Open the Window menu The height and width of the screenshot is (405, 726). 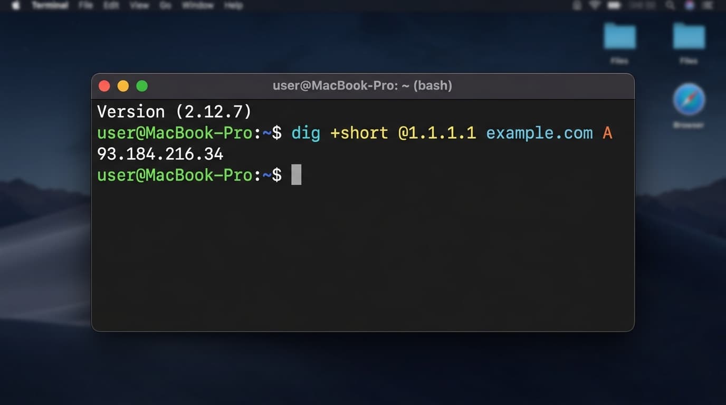tap(198, 5)
